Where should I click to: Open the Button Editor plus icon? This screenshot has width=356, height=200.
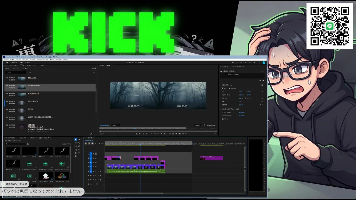coord(215,134)
